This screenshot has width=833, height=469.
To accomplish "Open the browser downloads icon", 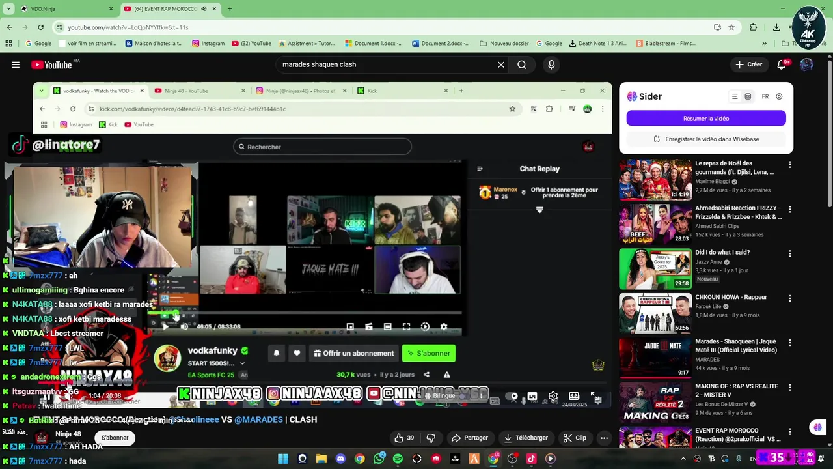I will 776,27.
